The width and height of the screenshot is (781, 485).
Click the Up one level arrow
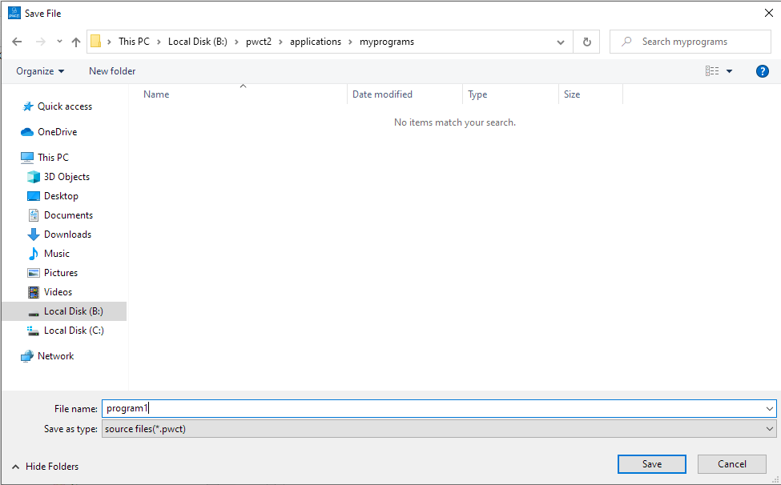click(76, 42)
